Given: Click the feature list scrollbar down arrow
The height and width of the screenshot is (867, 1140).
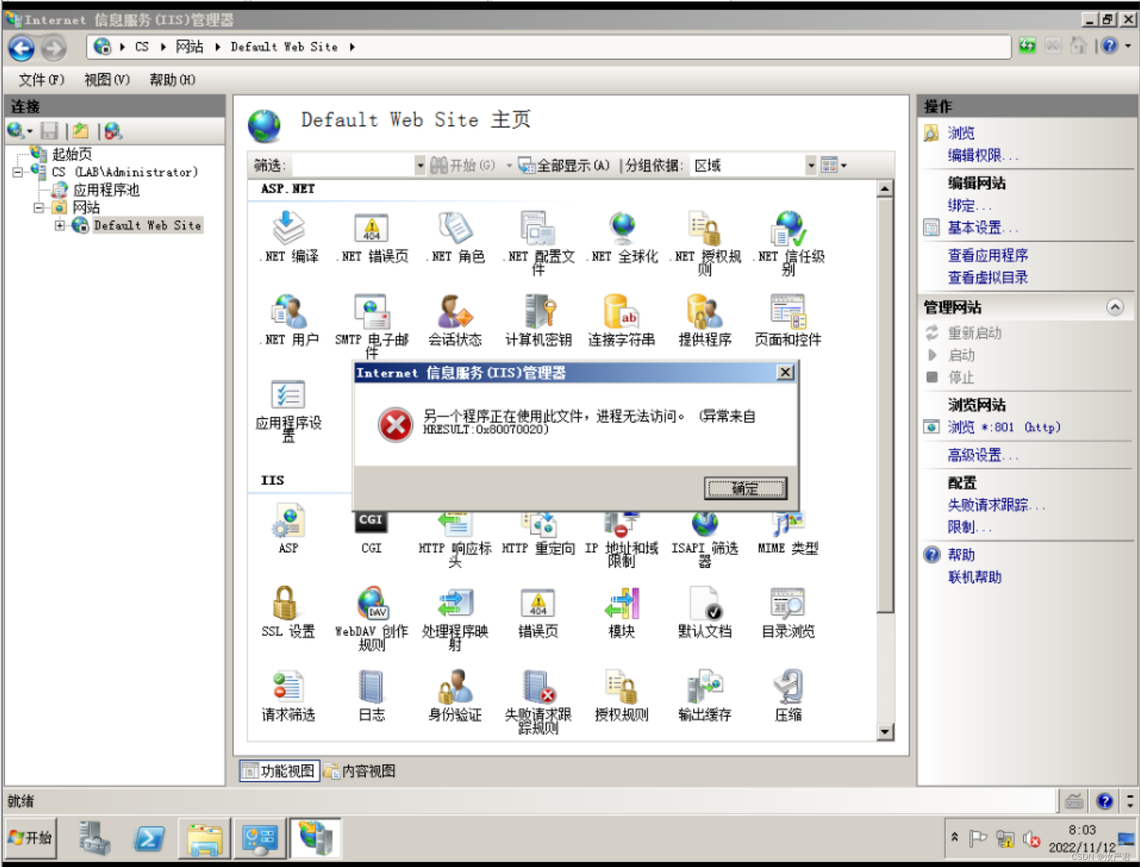Looking at the screenshot, I should pyautogui.click(x=885, y=732).
